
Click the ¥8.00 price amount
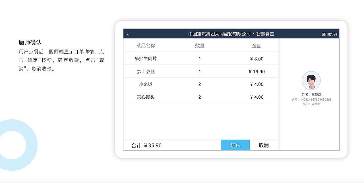pyautogui.click(x=257, y=59)
